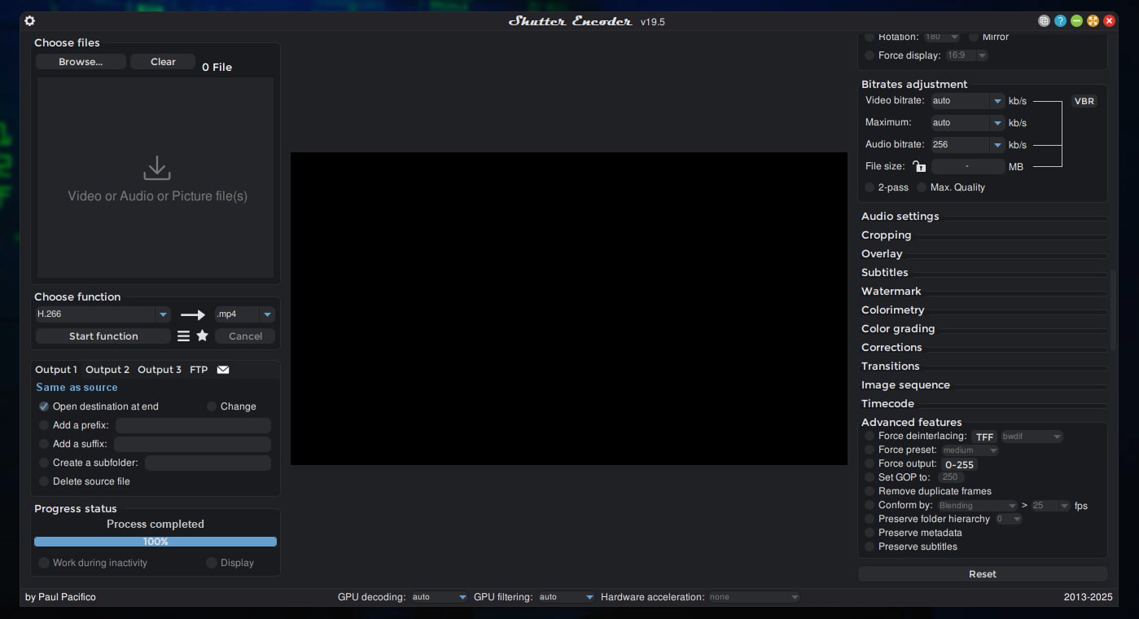
Task: Open the FTP tab
Action: coord(199,370)
